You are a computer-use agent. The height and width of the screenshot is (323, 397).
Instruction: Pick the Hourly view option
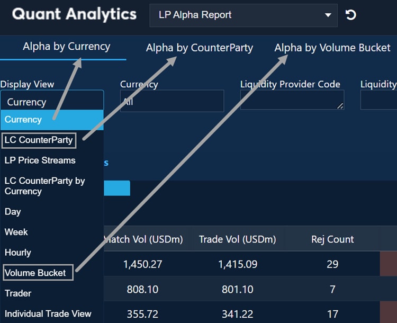coord(18,253)
